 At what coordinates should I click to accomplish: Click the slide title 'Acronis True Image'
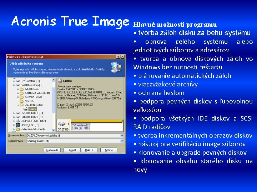[70, 22]
